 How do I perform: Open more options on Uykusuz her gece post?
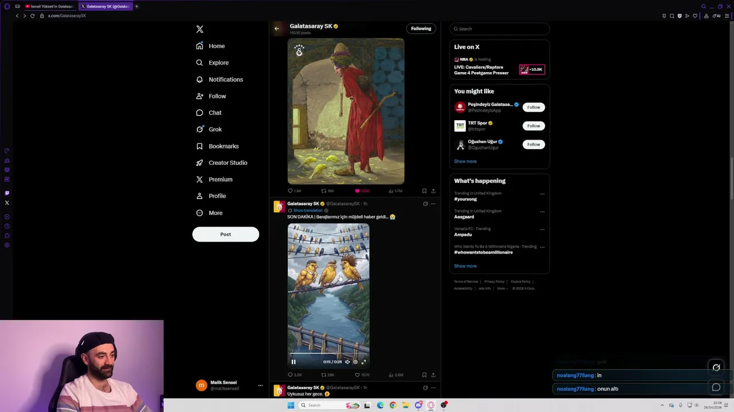click(x=433, y=388)
